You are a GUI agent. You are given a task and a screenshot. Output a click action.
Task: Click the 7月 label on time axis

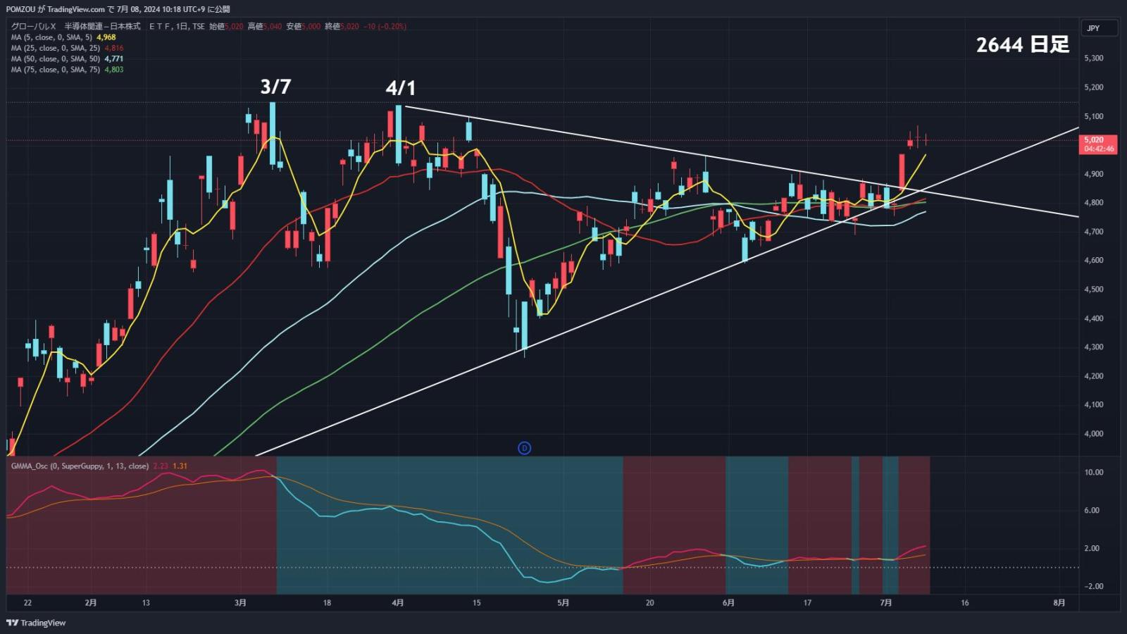point(886,603)
